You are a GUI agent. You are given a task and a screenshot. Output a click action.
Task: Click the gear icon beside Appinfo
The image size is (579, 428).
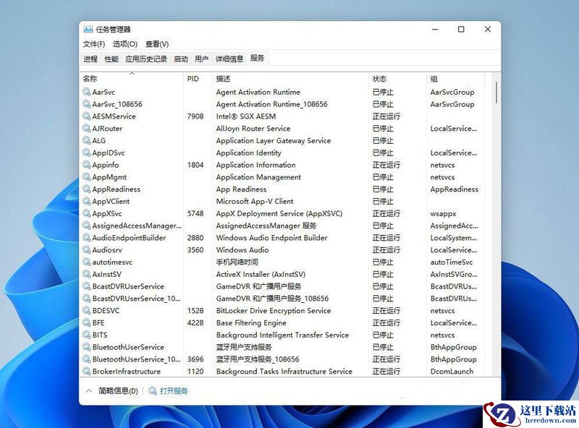pos(86,165)
